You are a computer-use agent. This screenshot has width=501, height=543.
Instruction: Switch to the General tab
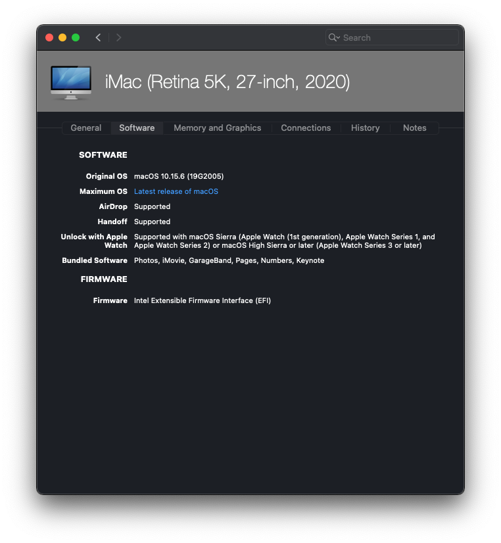point(86,128)
